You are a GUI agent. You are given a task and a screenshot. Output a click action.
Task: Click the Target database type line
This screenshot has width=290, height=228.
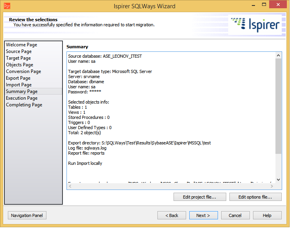tap(110, 71)
